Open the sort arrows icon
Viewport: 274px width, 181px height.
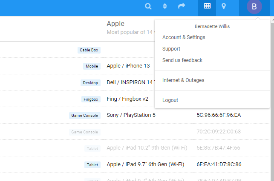[165, 6]
